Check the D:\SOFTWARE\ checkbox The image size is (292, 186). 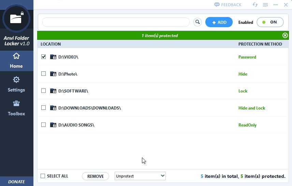(x=43, y=91)
